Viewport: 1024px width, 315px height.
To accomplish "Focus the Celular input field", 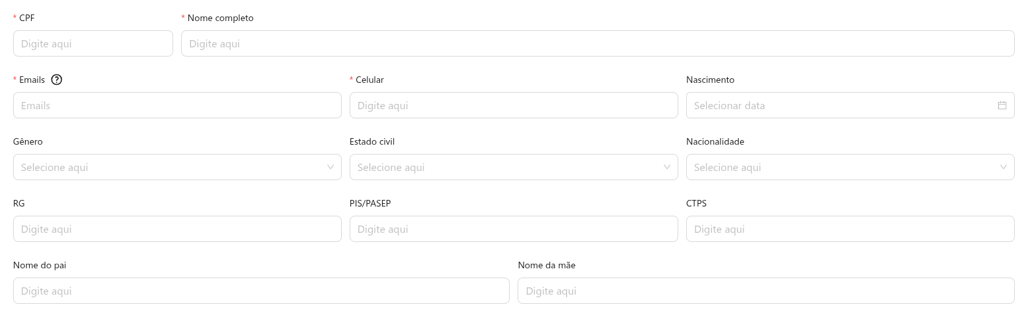I will (x=513, y=105).
